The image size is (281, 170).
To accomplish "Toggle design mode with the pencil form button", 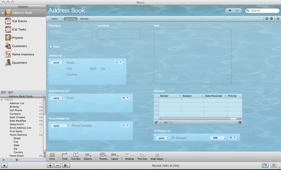I will (265, 166).
